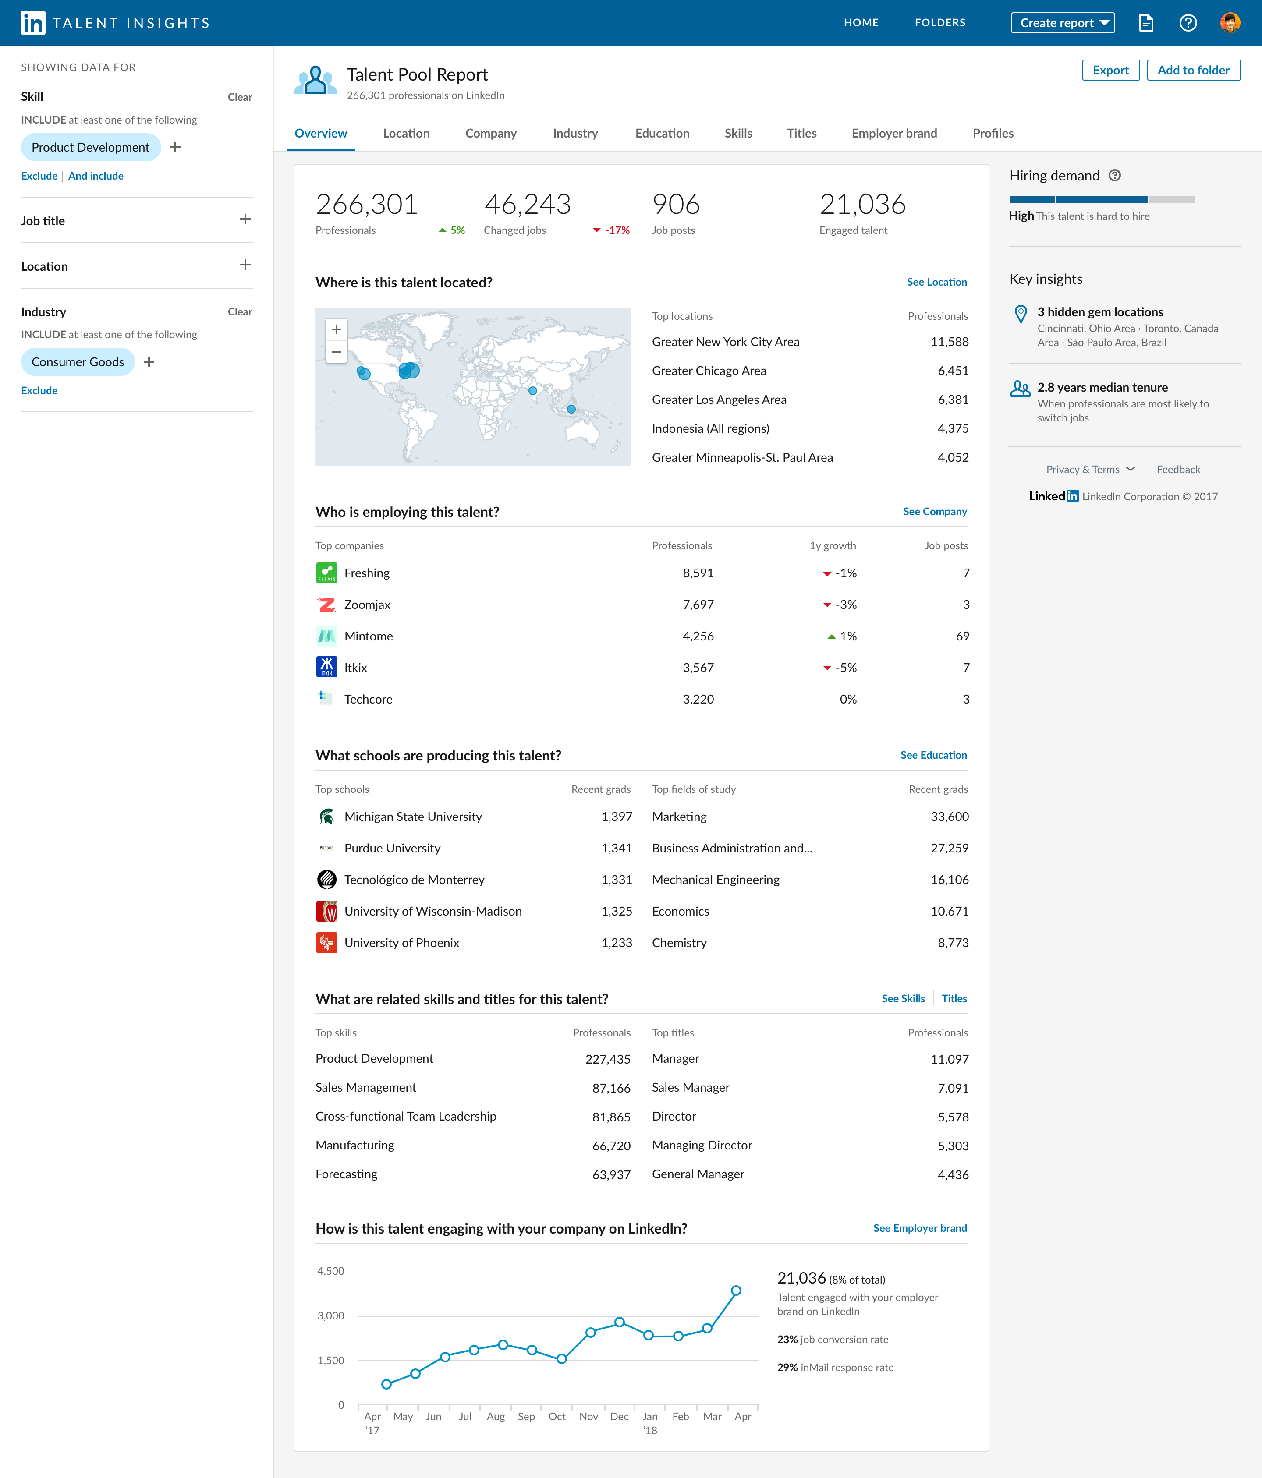
Task: Expand the Job title filter
Action: point(245,220)
